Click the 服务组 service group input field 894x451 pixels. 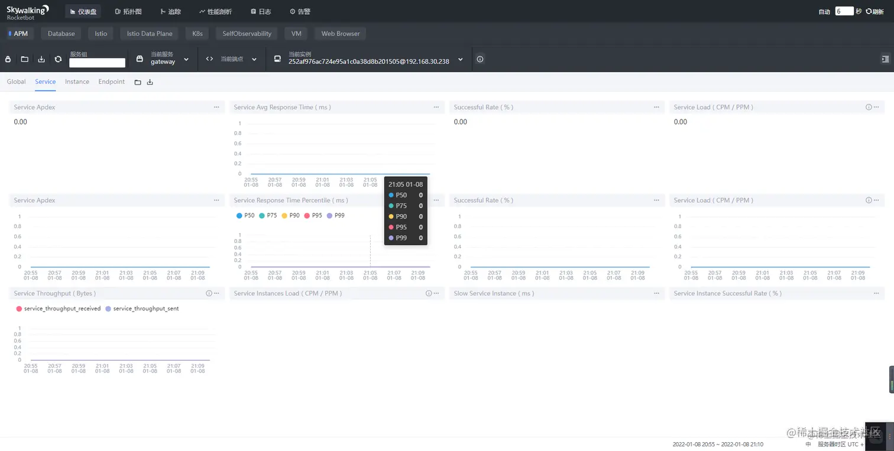(97, 63)
